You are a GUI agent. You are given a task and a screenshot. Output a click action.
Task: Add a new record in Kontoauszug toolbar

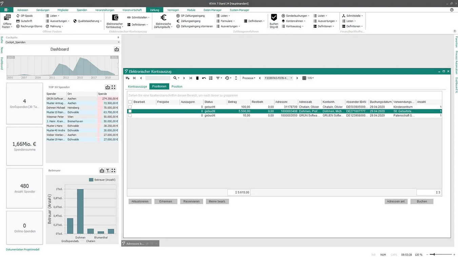tap(128, 78)
